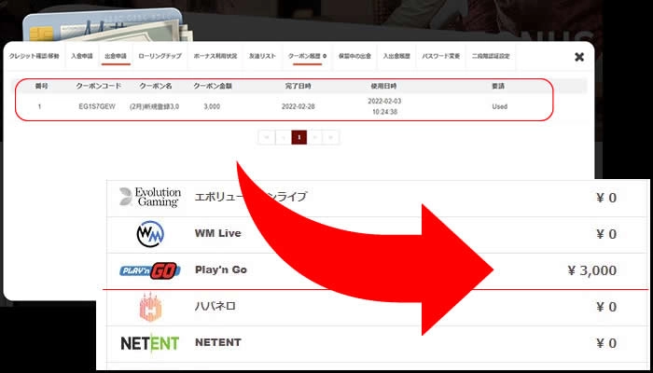Open the パスワード変更 tab

click(x=439, y=57)
